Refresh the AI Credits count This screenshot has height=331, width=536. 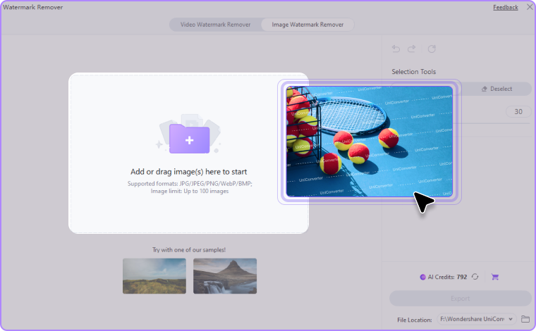tap(475, 277)
